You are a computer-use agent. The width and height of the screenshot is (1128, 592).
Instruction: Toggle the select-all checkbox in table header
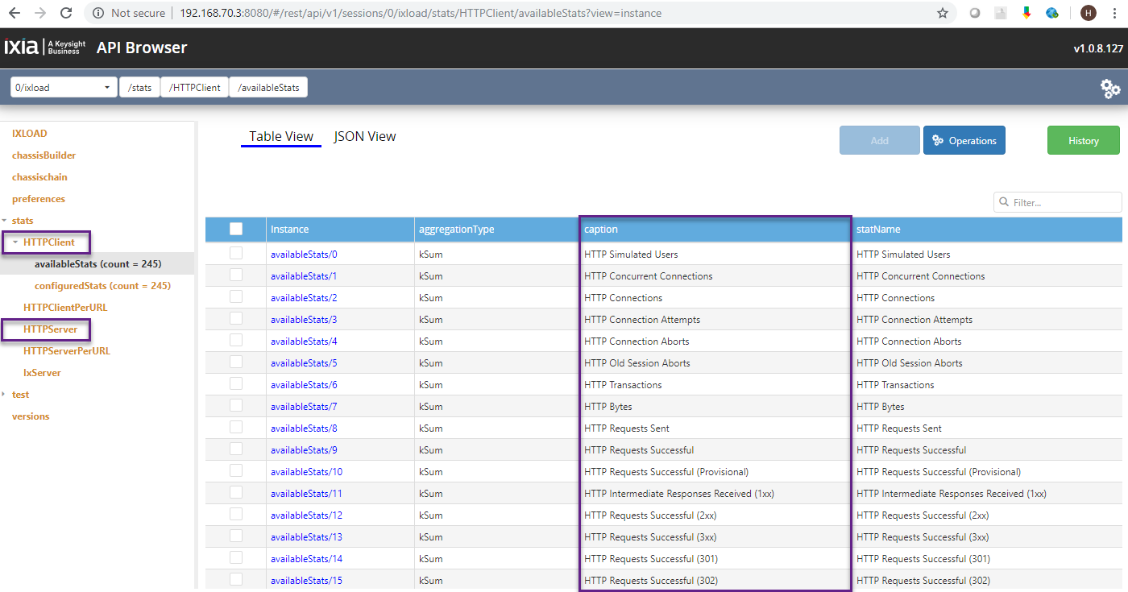(x=236, y=229)
